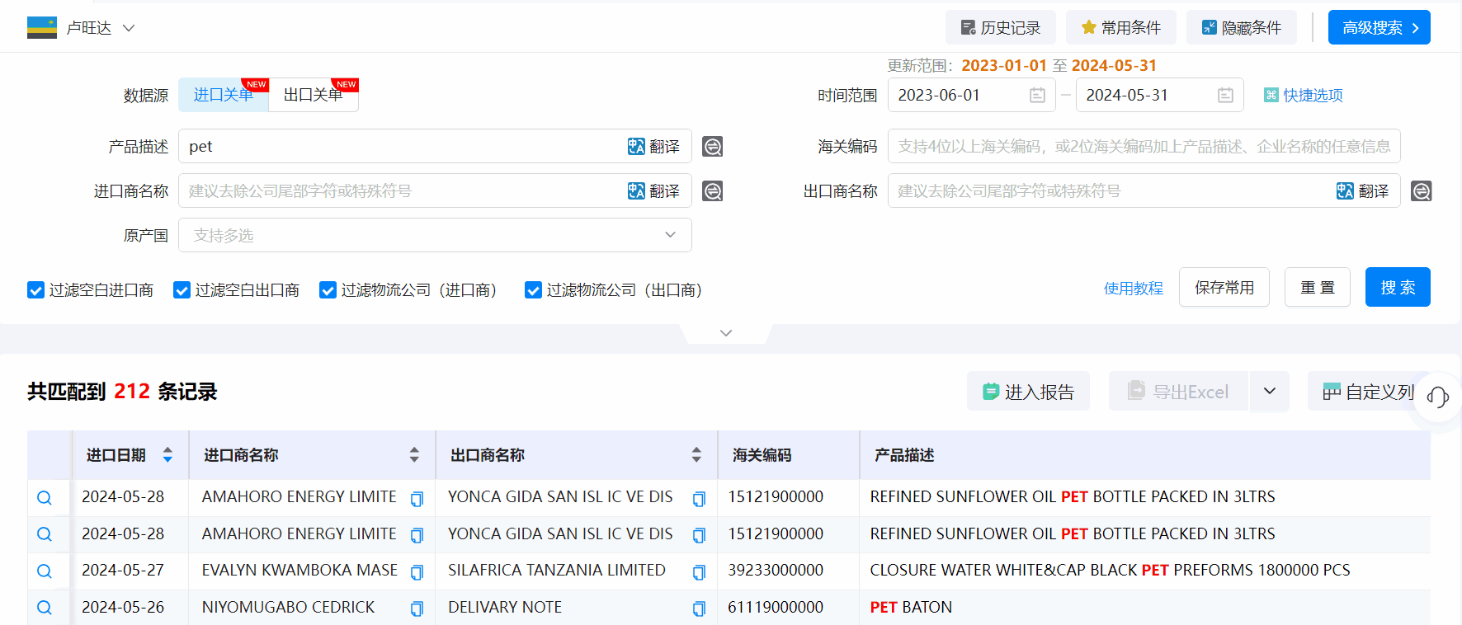This screenshot has width=1462, height=625.
Task: Copy exporter name SILAFRICA TANZANIA LIMITED
Action: tap(699, 572)
